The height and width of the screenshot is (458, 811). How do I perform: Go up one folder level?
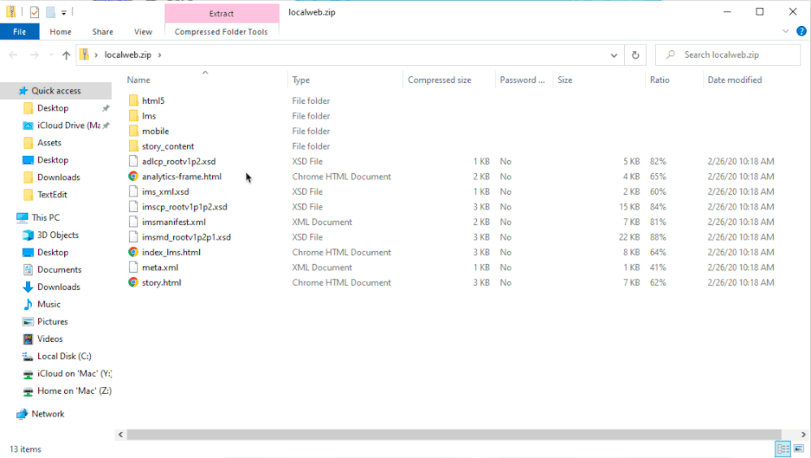66,54
